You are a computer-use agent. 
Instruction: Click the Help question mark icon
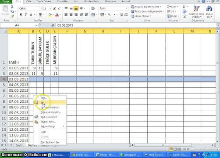203,1
